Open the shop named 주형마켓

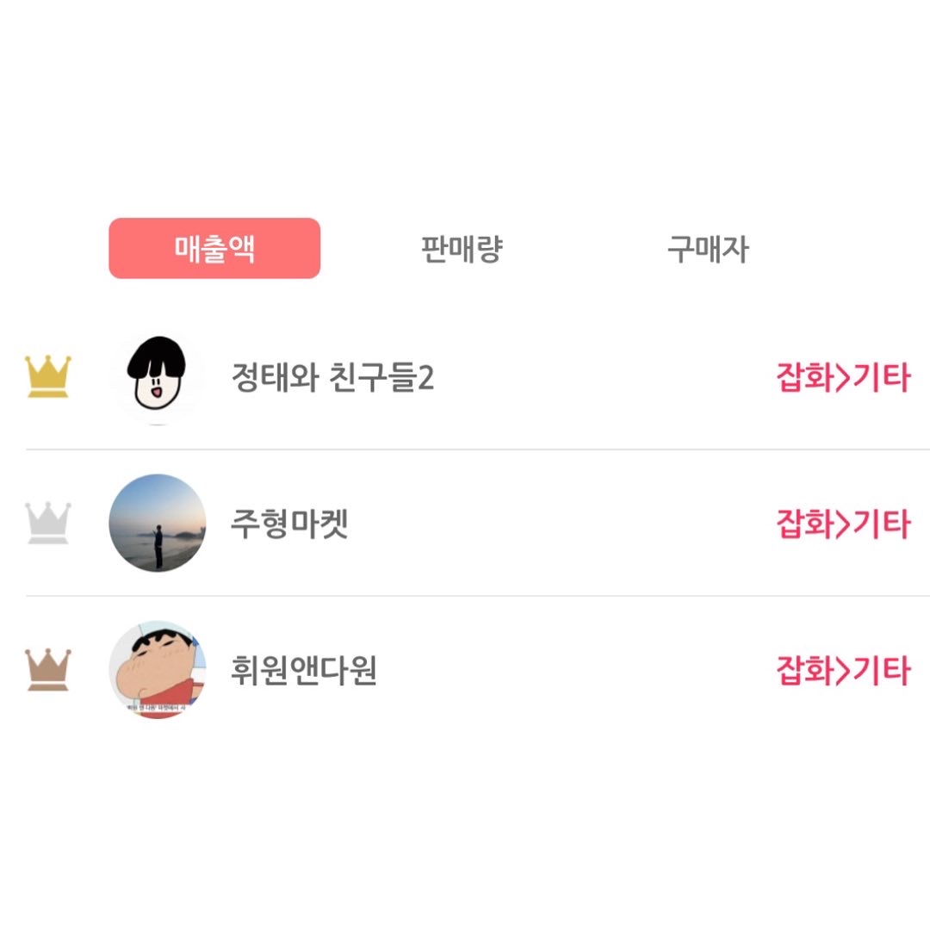point(289,524)
